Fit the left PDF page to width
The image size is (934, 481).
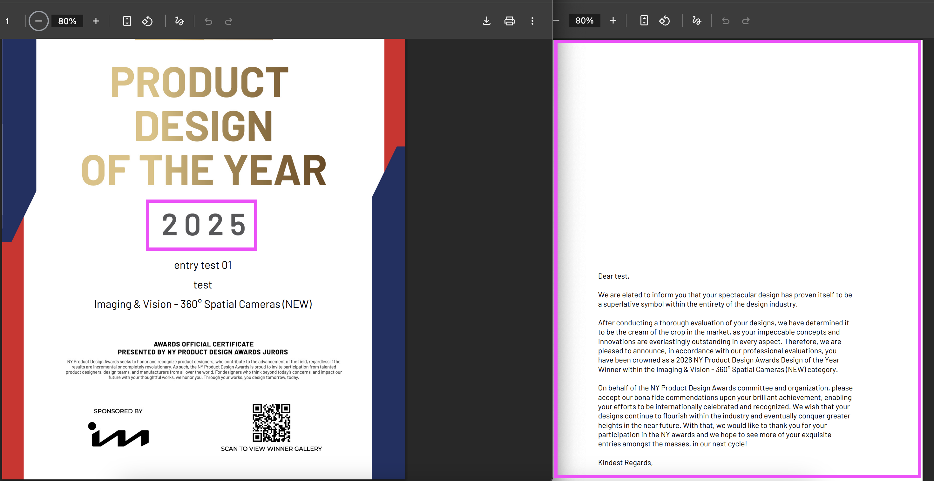tap(127, 21)
